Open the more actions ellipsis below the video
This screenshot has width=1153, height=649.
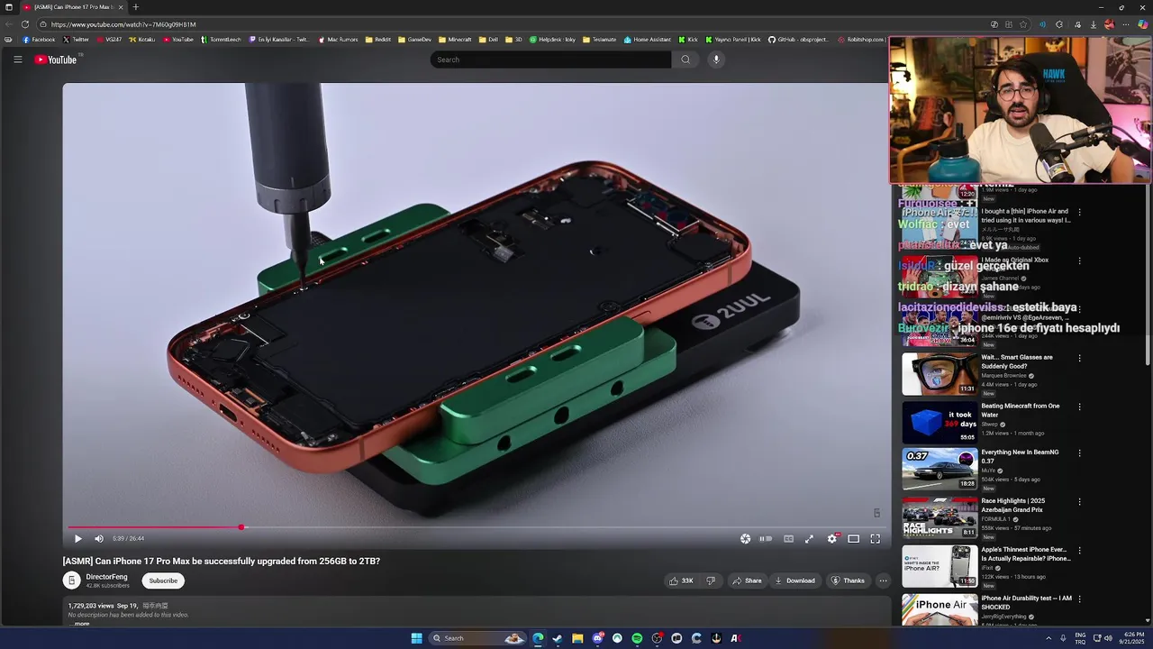[x=883, y=580]
